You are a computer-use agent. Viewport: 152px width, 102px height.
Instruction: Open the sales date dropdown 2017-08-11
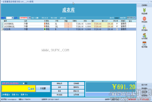[x=135, y=18]
